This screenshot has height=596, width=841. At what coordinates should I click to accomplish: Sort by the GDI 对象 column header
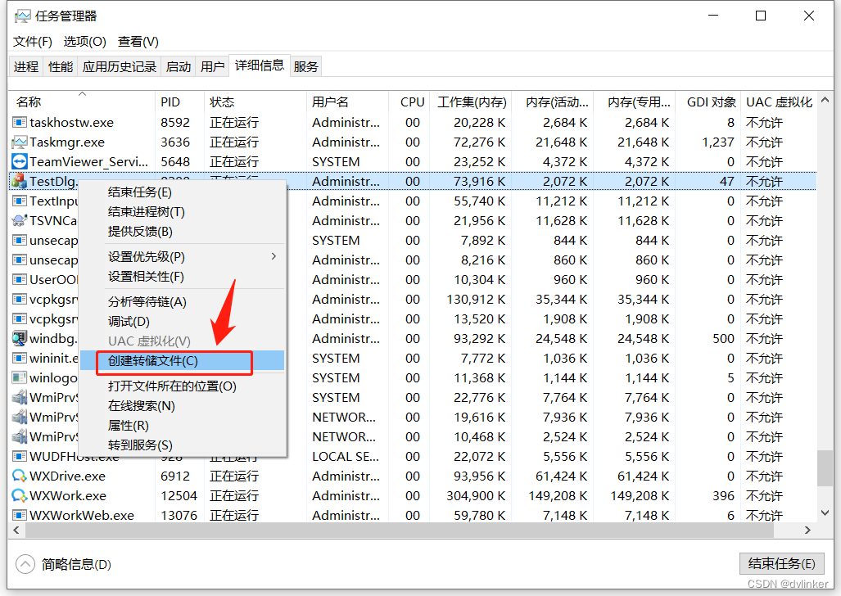(x=708, y=102)
